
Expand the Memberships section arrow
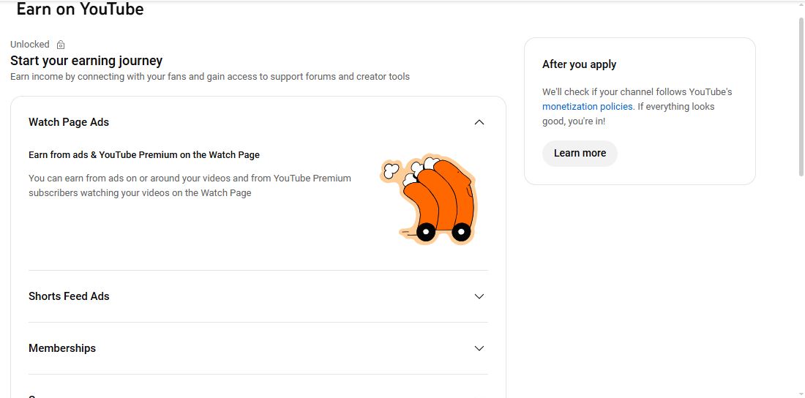click(x=479, y=348)
